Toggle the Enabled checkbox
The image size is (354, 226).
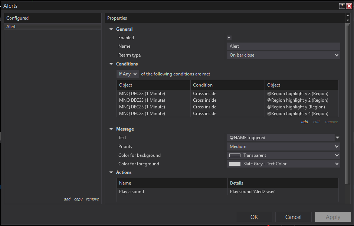229,38
